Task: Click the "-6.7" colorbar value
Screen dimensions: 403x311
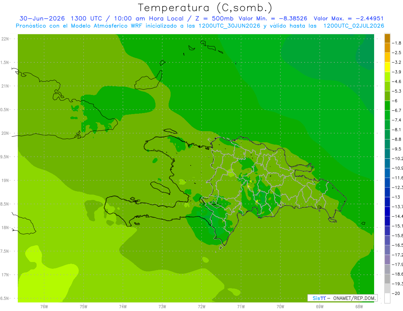Action: 397,110
